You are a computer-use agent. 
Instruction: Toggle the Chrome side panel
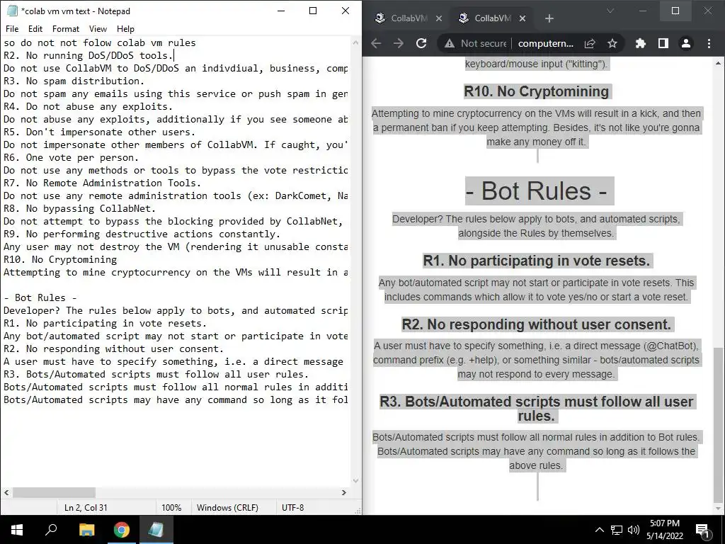(663, 43)
